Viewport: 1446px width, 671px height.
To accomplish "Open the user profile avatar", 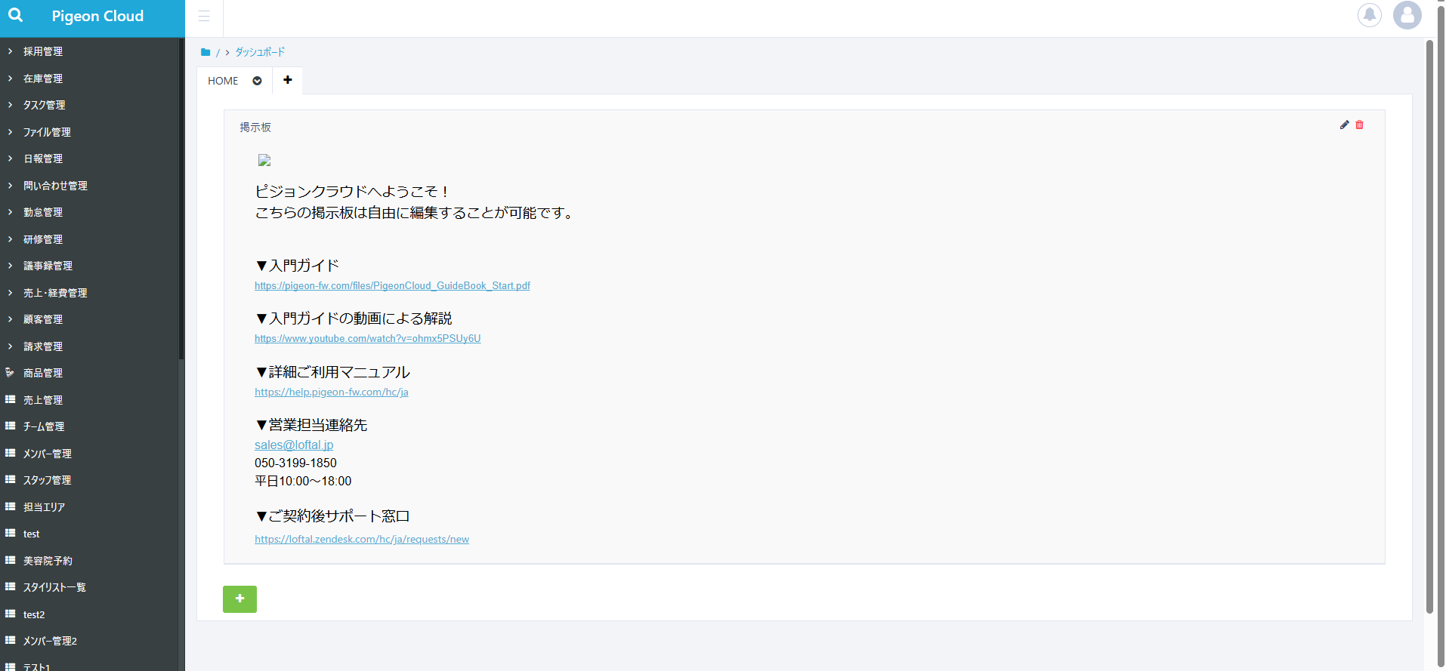I will (1407, 15).
